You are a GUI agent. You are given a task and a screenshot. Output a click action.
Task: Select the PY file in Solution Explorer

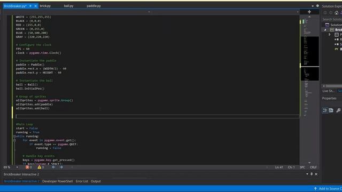click(x=338, y=49)
